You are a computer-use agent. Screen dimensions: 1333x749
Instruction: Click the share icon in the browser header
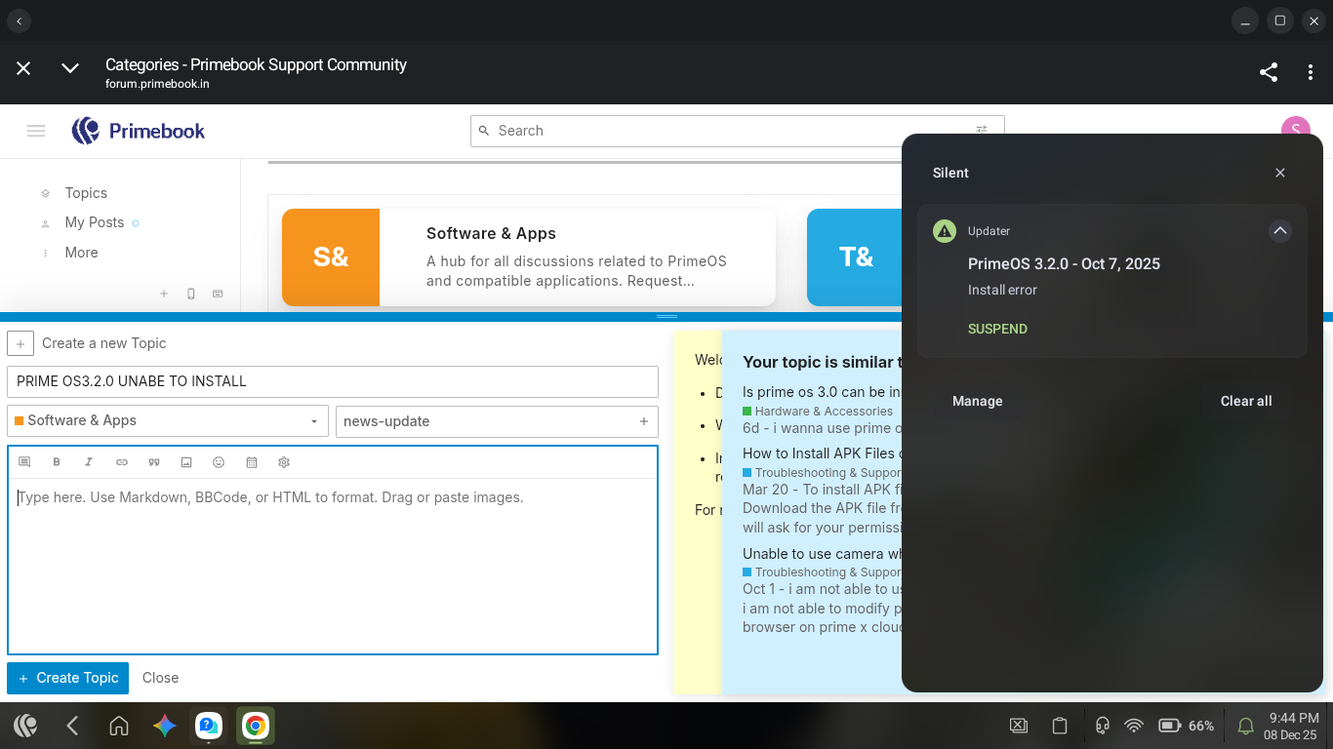tap(1268, 72)
